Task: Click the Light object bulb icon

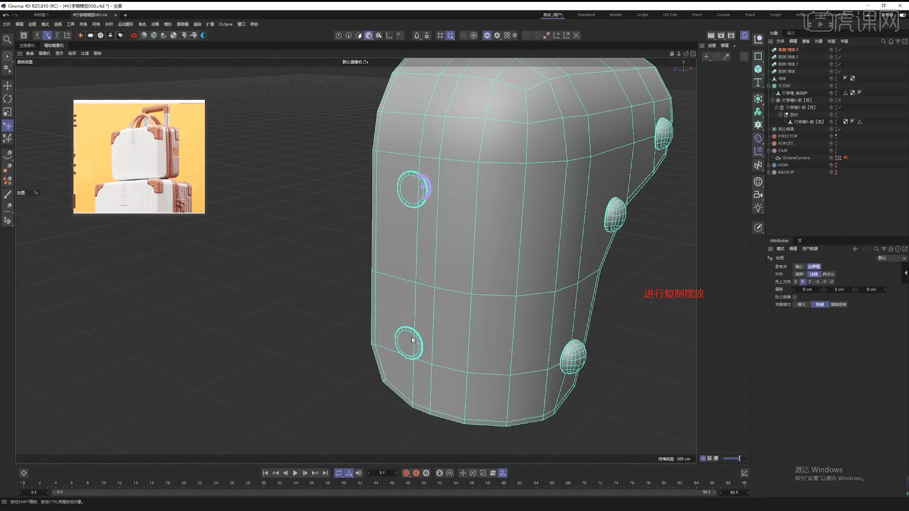Action: [x=758, y=208]
